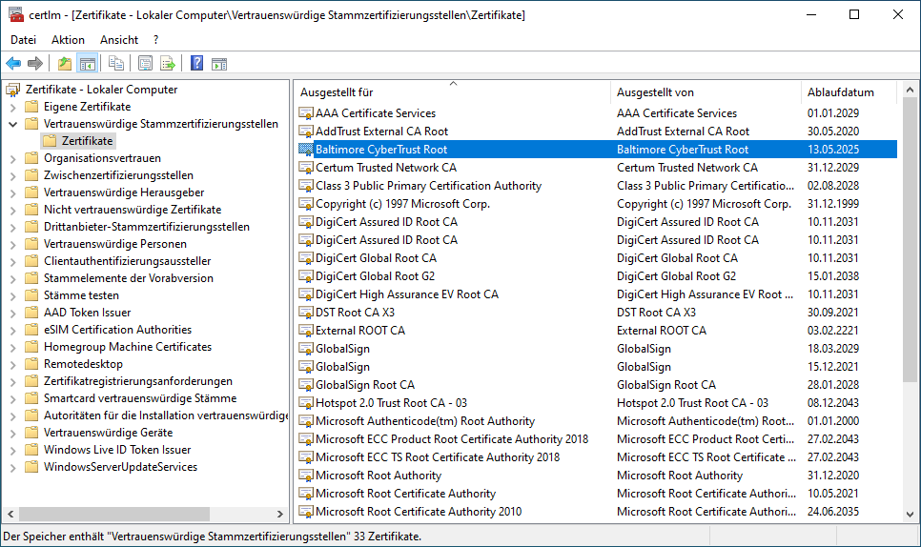Click the vertical scrollbar up arrow
Screen dimensions: 921x547
[x=910, y=90]
